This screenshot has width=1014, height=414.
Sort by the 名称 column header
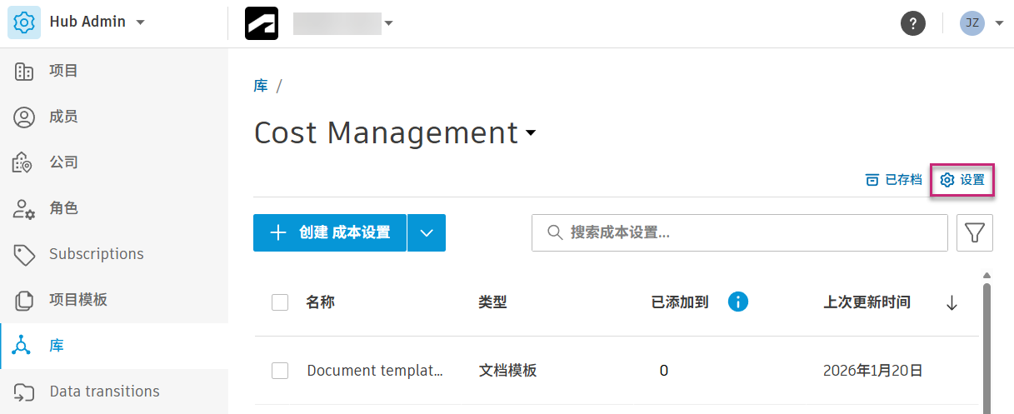coord(320,302)
